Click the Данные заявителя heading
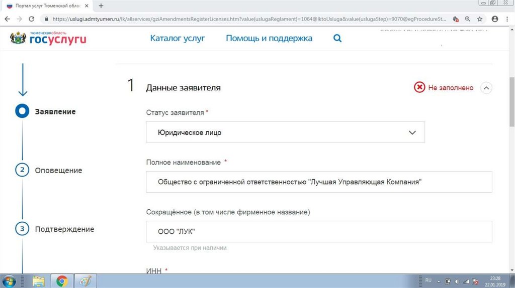Image resolution: width=515 pixels, height=288 pixels. click(x=183, y=88)
